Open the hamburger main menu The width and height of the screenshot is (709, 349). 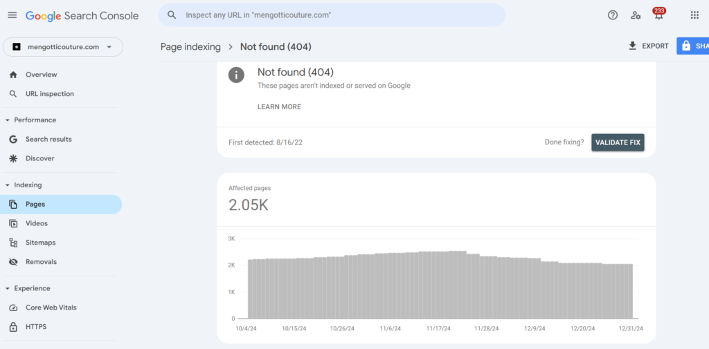tap(12, 15)
